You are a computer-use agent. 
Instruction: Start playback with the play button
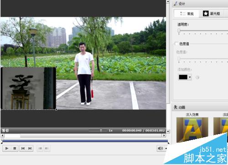(x=7, y=148)
